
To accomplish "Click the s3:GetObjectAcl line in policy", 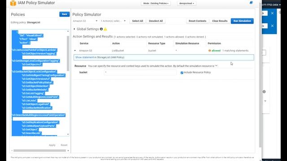I will 32,64.
